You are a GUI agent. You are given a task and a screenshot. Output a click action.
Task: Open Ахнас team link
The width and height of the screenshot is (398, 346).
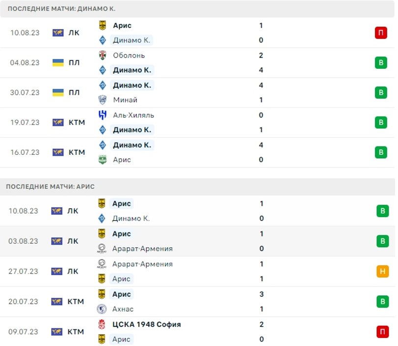pyautogui.click(x=123, y=309)
